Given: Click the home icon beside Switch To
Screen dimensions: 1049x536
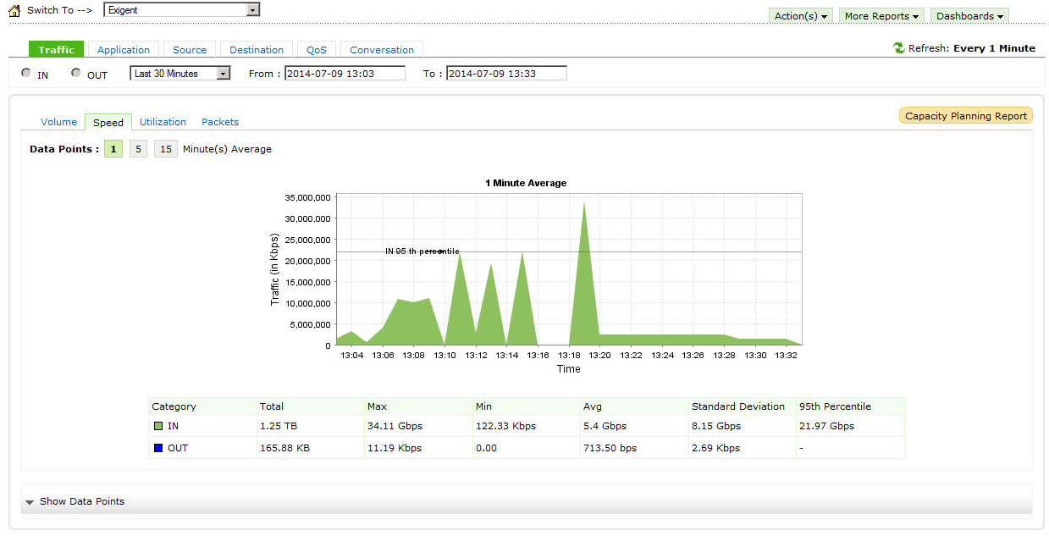Looking at the screenshot, I should click(x=14, y=11).
